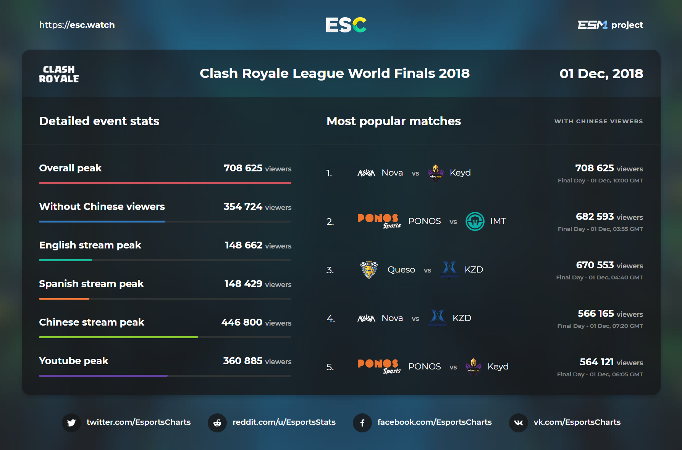Open the https://esc.watch link
The width and height of the screenshot is (682, 450).
point(77,25)
